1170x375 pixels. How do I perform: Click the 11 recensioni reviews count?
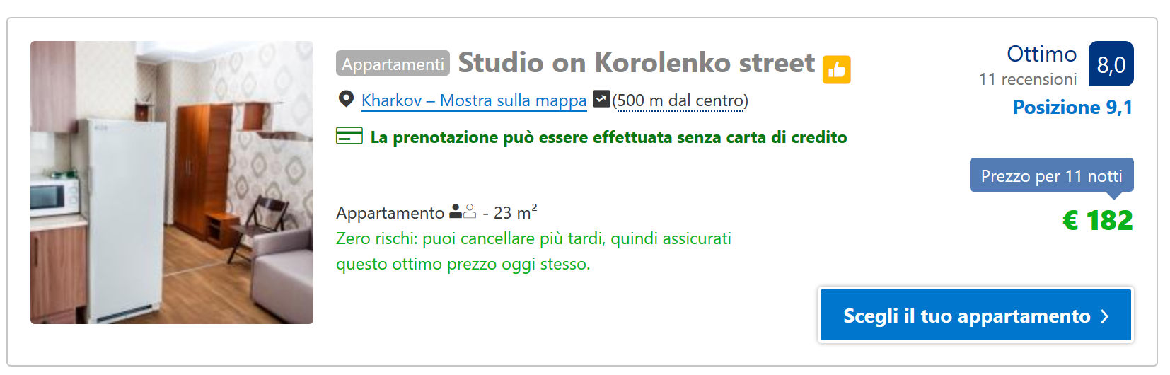click(1027, 79)
